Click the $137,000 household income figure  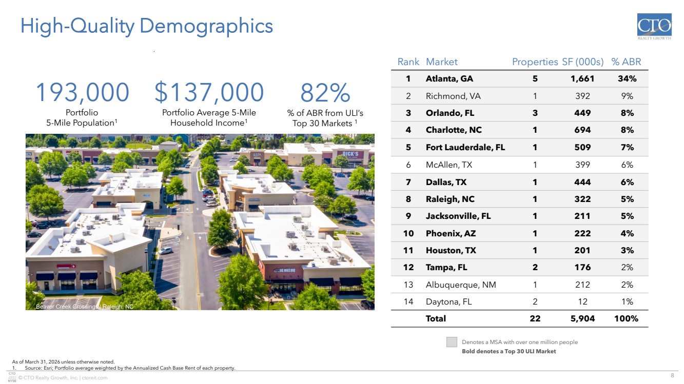(209, 93)
